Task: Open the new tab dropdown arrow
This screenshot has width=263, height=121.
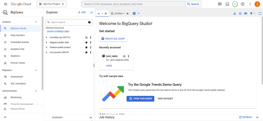Action: [139, 14]
